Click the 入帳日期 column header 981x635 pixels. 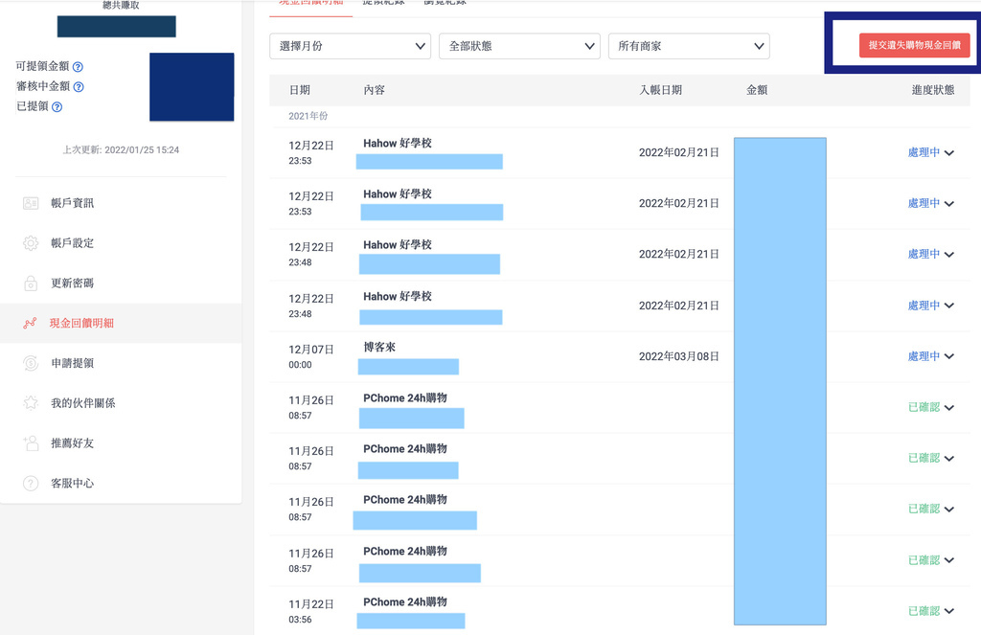click(x=661, y=90)
